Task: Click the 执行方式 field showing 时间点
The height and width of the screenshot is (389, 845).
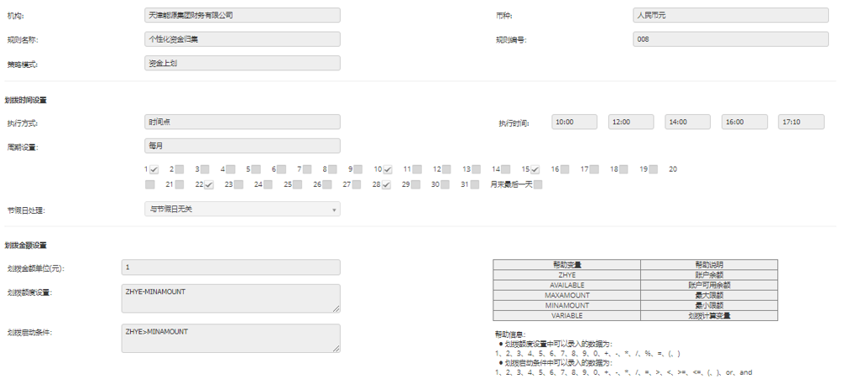Action: [x=243, y=122]
